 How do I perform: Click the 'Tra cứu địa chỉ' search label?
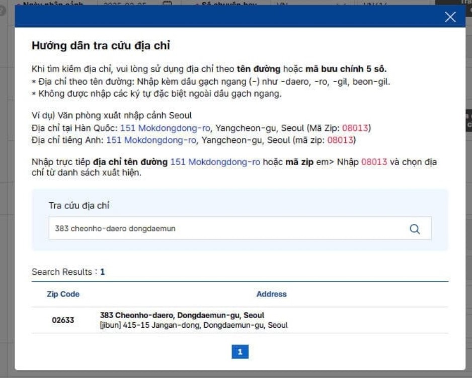(x=79, y=205)
